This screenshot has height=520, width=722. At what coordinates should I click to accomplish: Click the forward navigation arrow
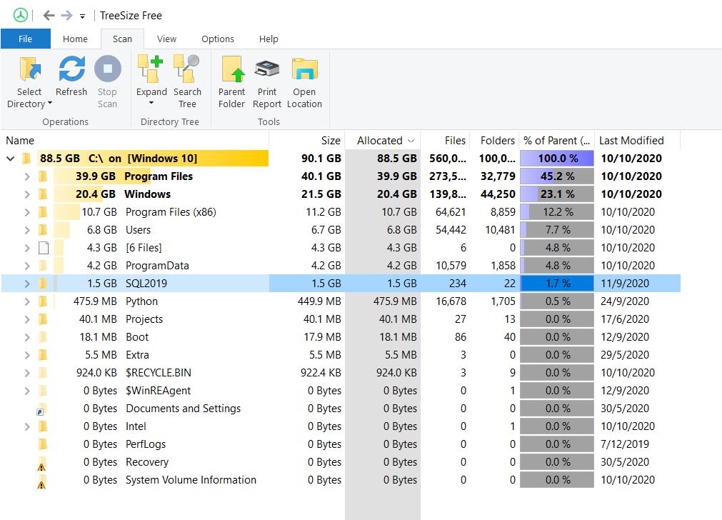pyautogui.click(x=66, y=16)
